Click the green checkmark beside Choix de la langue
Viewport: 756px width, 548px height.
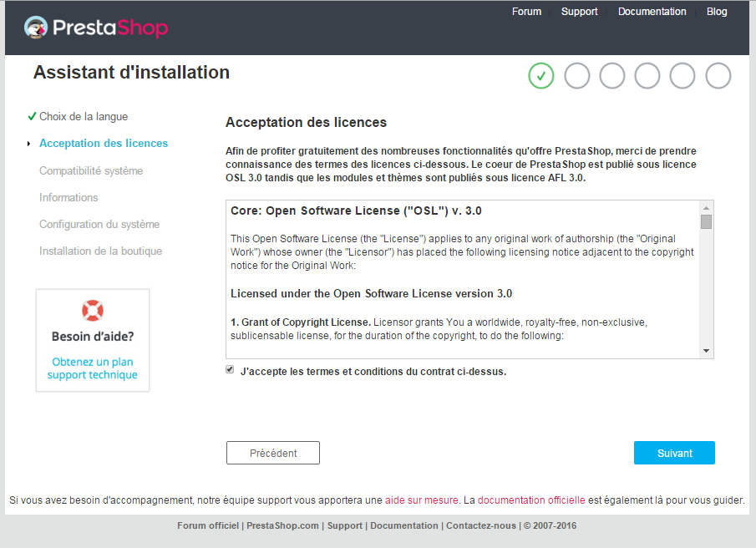[32, 116]
